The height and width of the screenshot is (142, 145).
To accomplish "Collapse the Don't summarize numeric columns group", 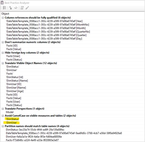I will (x=3, y=42).
